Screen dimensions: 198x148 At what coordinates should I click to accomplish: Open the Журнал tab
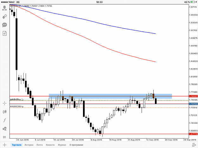click(x=62, y=145)
